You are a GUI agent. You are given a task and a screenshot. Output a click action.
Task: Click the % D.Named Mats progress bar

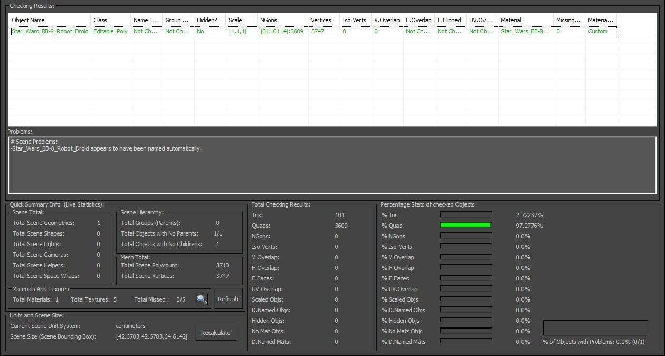(465, 342)
